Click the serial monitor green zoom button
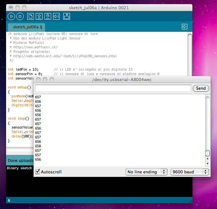 point(52,80)
